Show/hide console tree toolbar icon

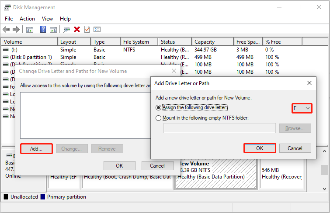click(30, 30)
